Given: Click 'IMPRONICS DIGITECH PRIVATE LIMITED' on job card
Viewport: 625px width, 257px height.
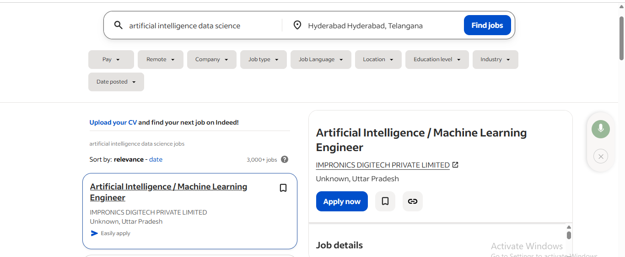Looking at the screenshot, I should click(x=148, y=212).
